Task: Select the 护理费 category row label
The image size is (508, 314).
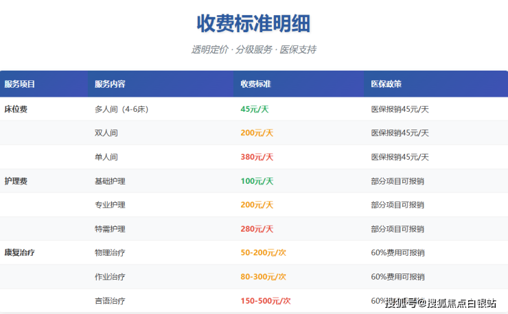Action: click(x=16, y=181)
